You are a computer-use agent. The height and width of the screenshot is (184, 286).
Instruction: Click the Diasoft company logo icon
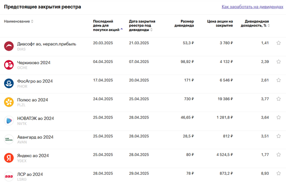pyautogui.click(x=9, y=46)
